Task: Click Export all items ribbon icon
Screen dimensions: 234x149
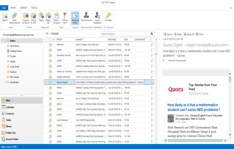Action: (26, 15)
